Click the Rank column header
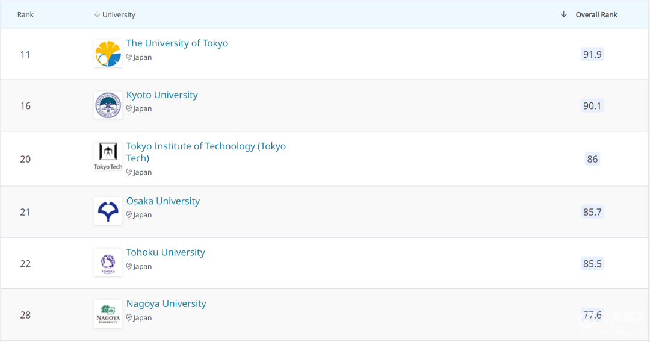Image resolution: width=650 pixels, height=342 pixels. click(25, 15)
